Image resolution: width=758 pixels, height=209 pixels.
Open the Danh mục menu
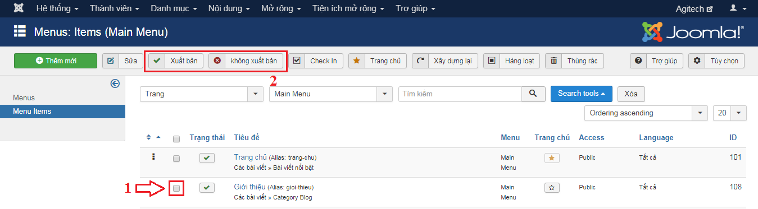174,9
